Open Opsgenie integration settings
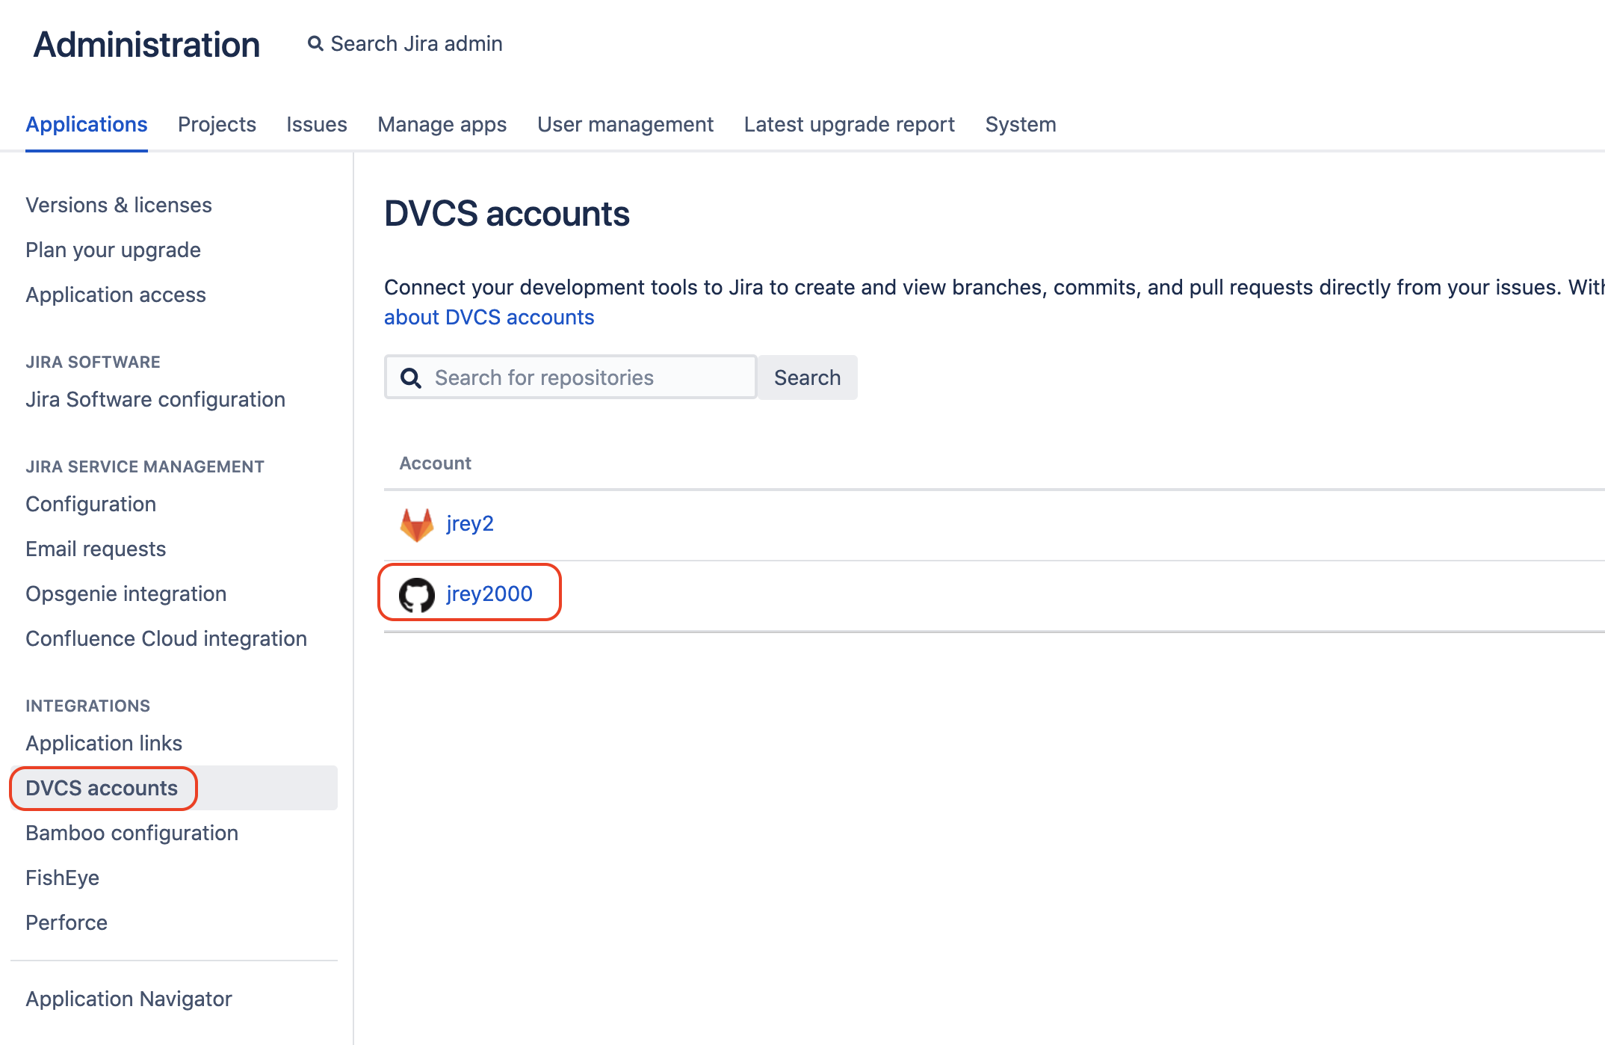 point(126,594)
